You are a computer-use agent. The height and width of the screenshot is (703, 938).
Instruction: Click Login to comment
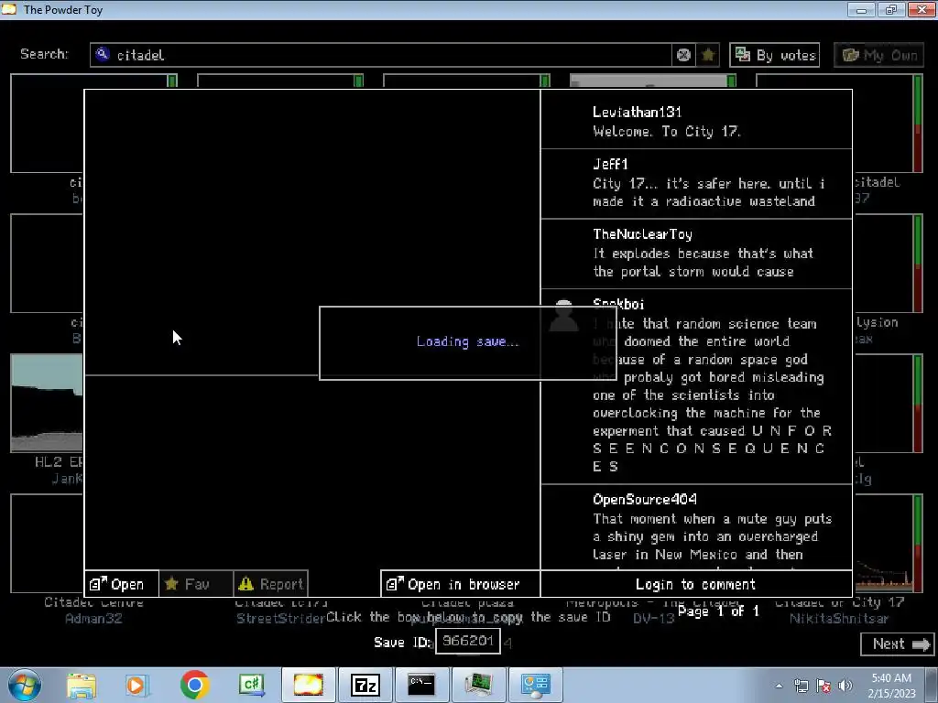[x=696, y=583]
